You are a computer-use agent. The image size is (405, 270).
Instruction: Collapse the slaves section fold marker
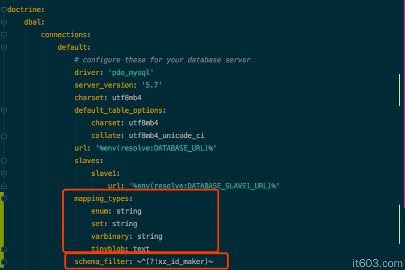3,160
